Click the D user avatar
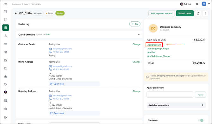 (x=204, y=4)
